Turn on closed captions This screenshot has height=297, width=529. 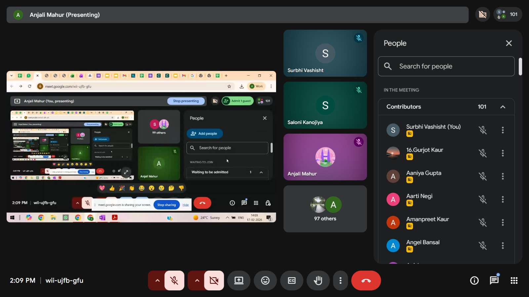click(x=292, y=280)
